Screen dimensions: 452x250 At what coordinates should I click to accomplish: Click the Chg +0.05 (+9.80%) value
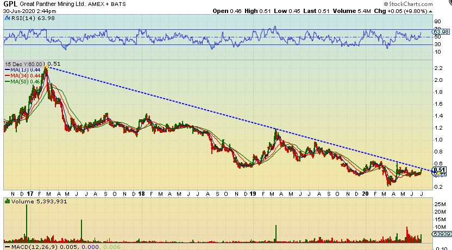click(400, 11)
